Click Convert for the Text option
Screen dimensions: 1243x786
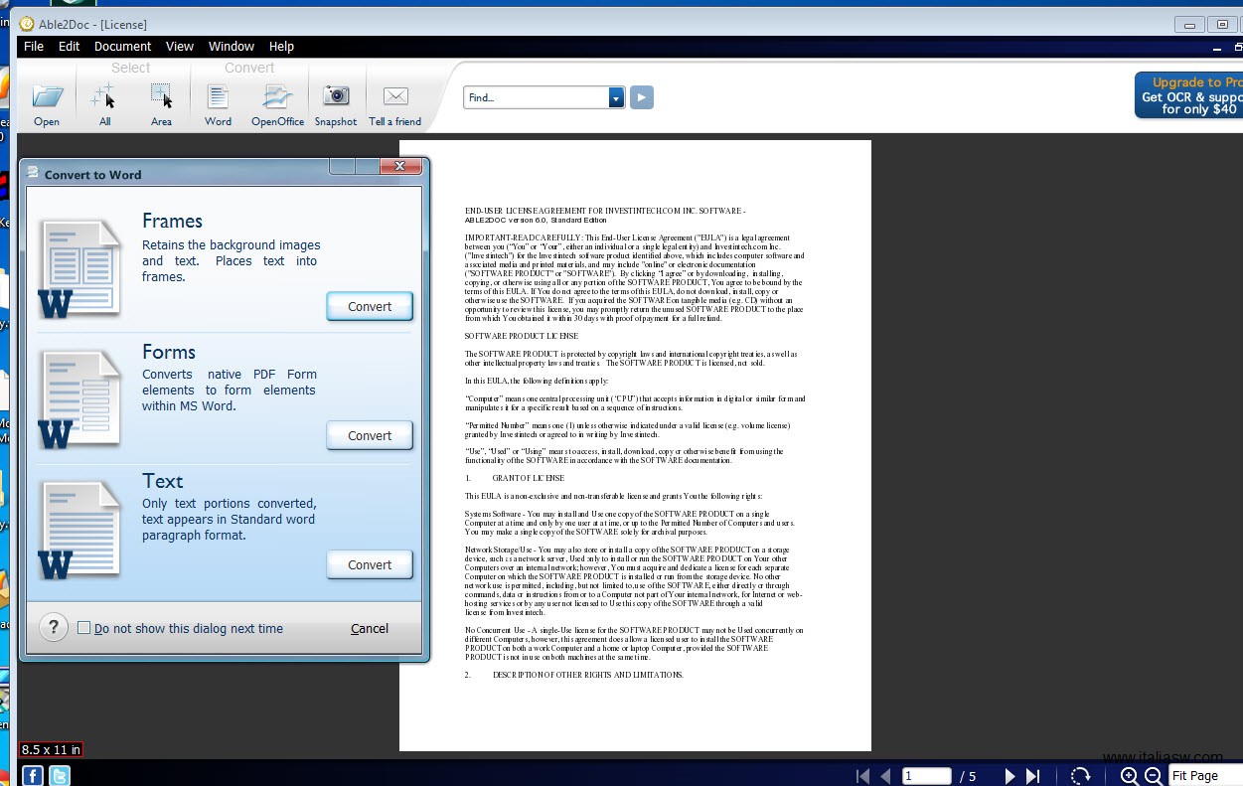370,564
